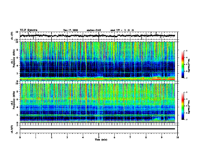Click the ch.1 voltage waveform trace panel
The height and width of the screenshot is (154, 200).
[99, 36]
